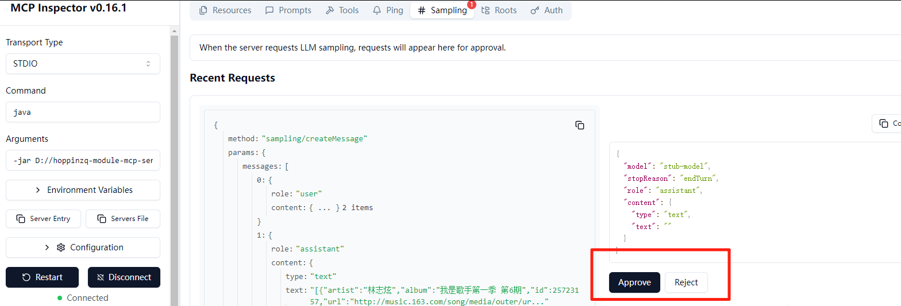Click the Command input field
This screenshot has width=901, height=306.
pyautogui.click(x=83, y=113)
